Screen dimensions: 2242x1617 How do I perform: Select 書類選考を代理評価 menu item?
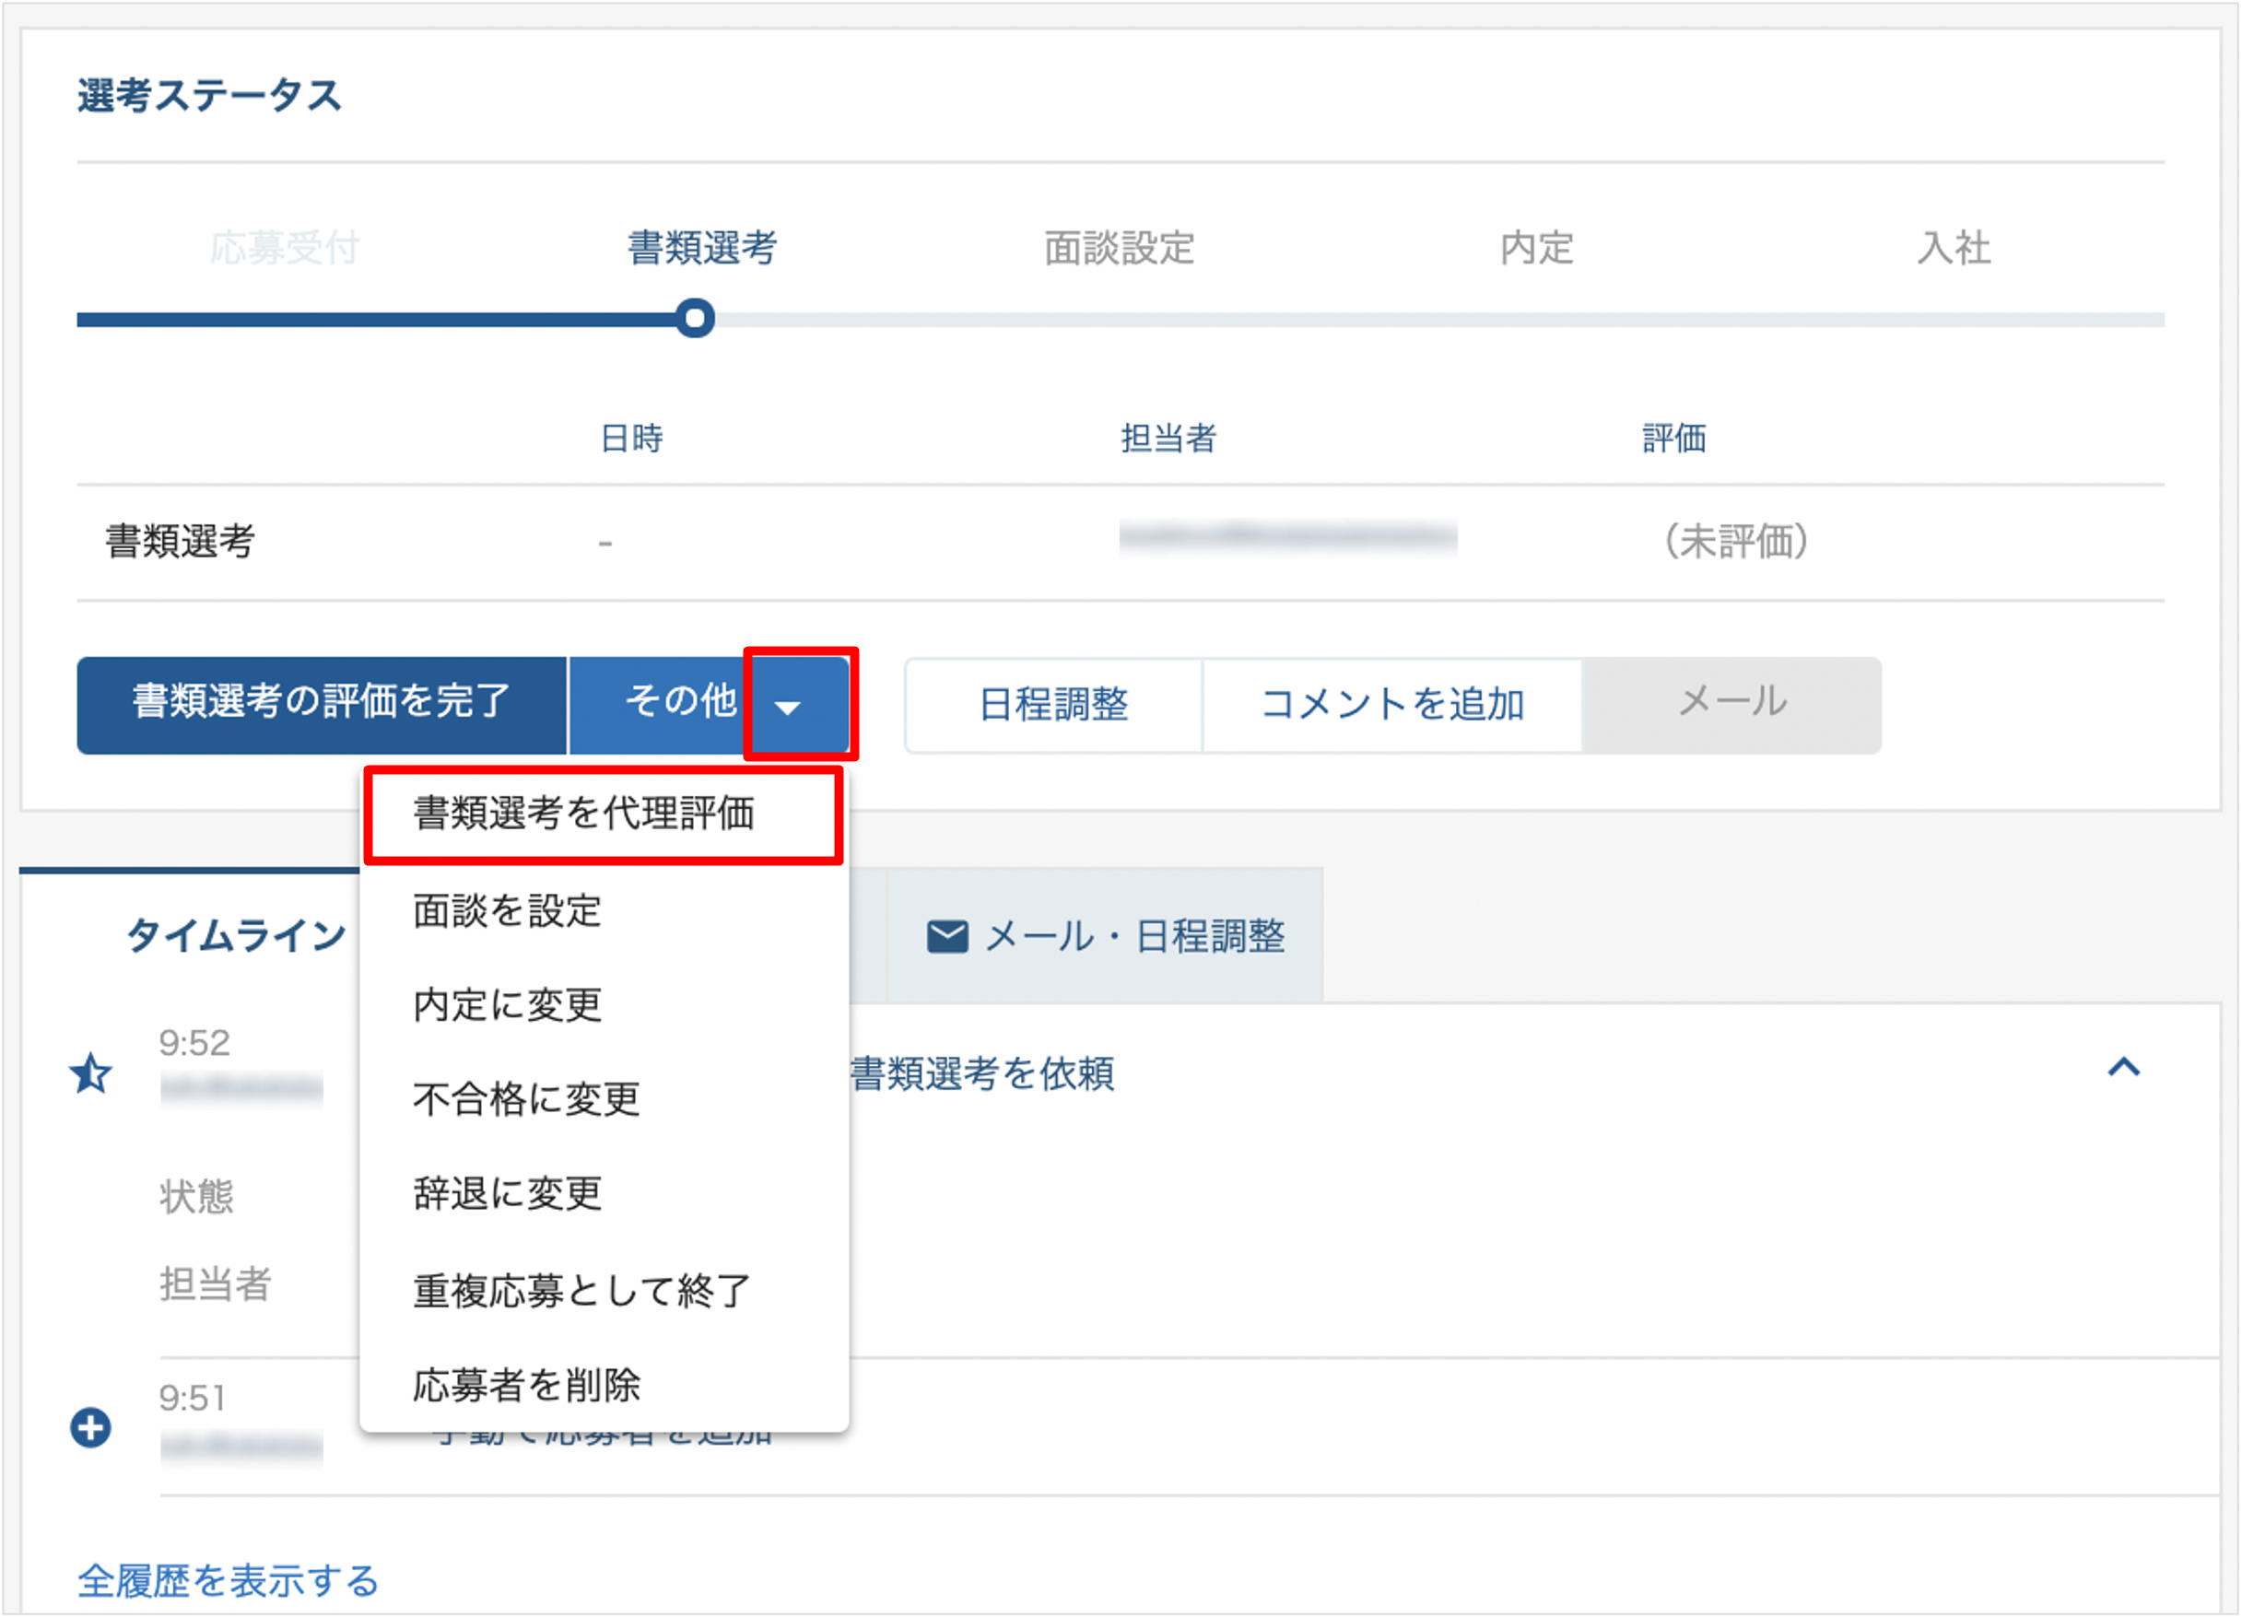(603, 814)
